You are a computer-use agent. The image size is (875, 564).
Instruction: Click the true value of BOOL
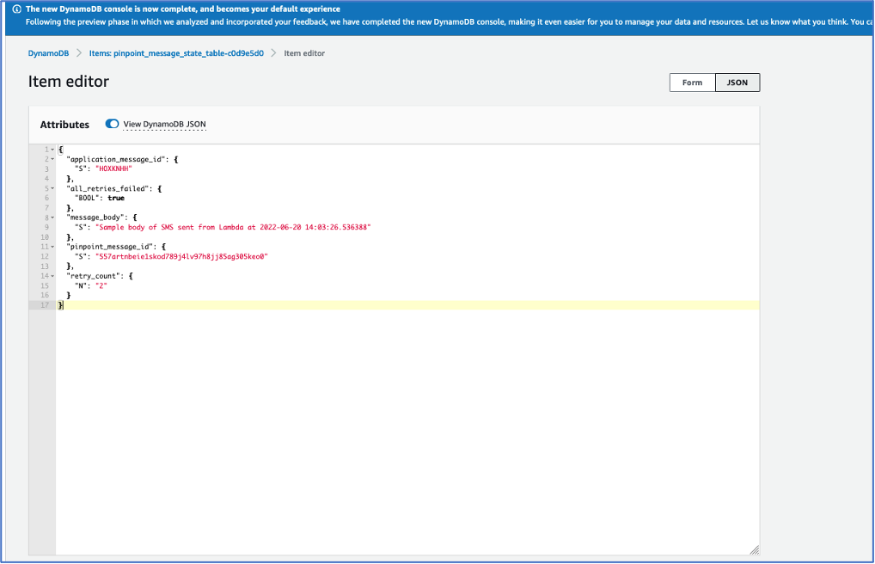point(116,199)
